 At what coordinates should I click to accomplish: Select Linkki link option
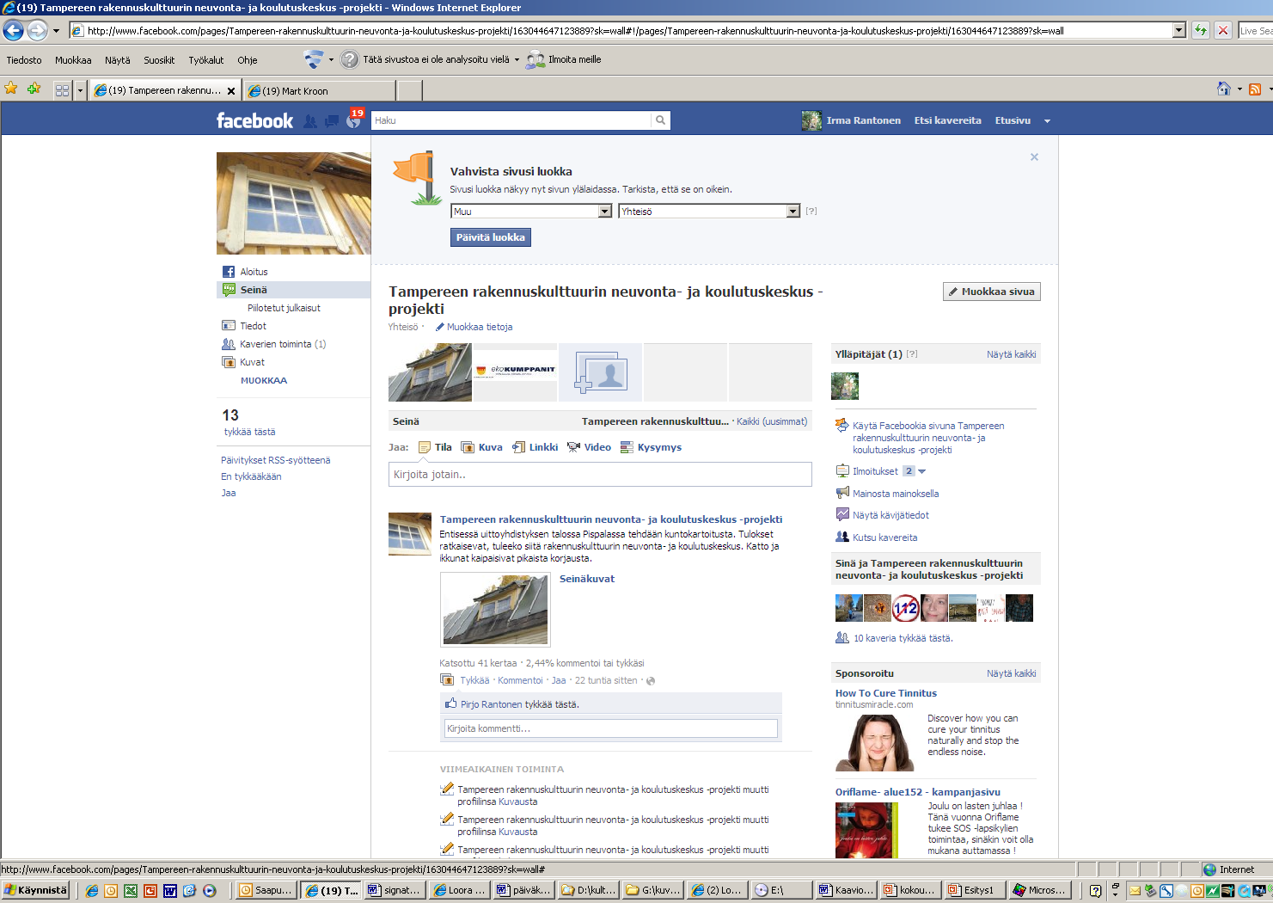click(535, 447)
